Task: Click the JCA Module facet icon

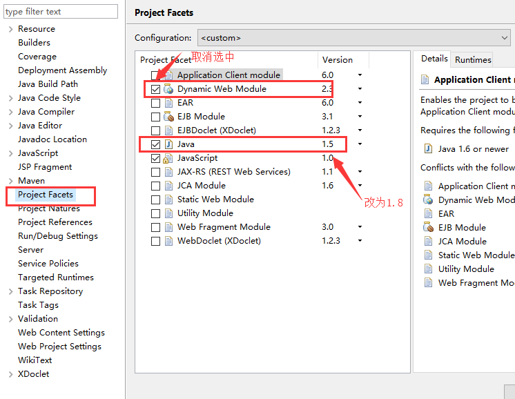Action: tap(168, 186)
